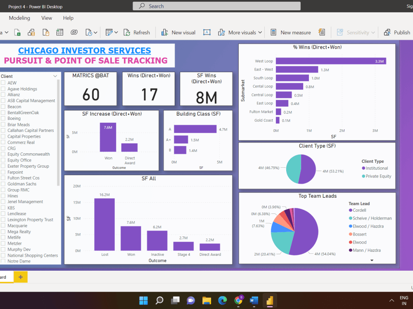Click the Sensitivity label icon
Viewport: 413px width, 309px height.
(x=340, y=32)
